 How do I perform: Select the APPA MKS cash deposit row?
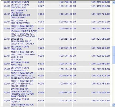[x=57, y=64]
